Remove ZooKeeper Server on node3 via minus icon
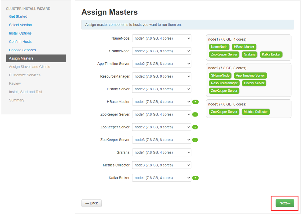This screenshot has height=214, width=301. coord(195,140)
